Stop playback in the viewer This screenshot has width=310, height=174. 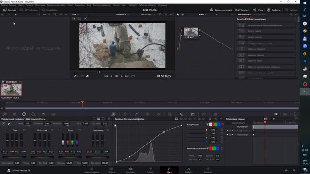pyautogui.click(x=116, y=76)
